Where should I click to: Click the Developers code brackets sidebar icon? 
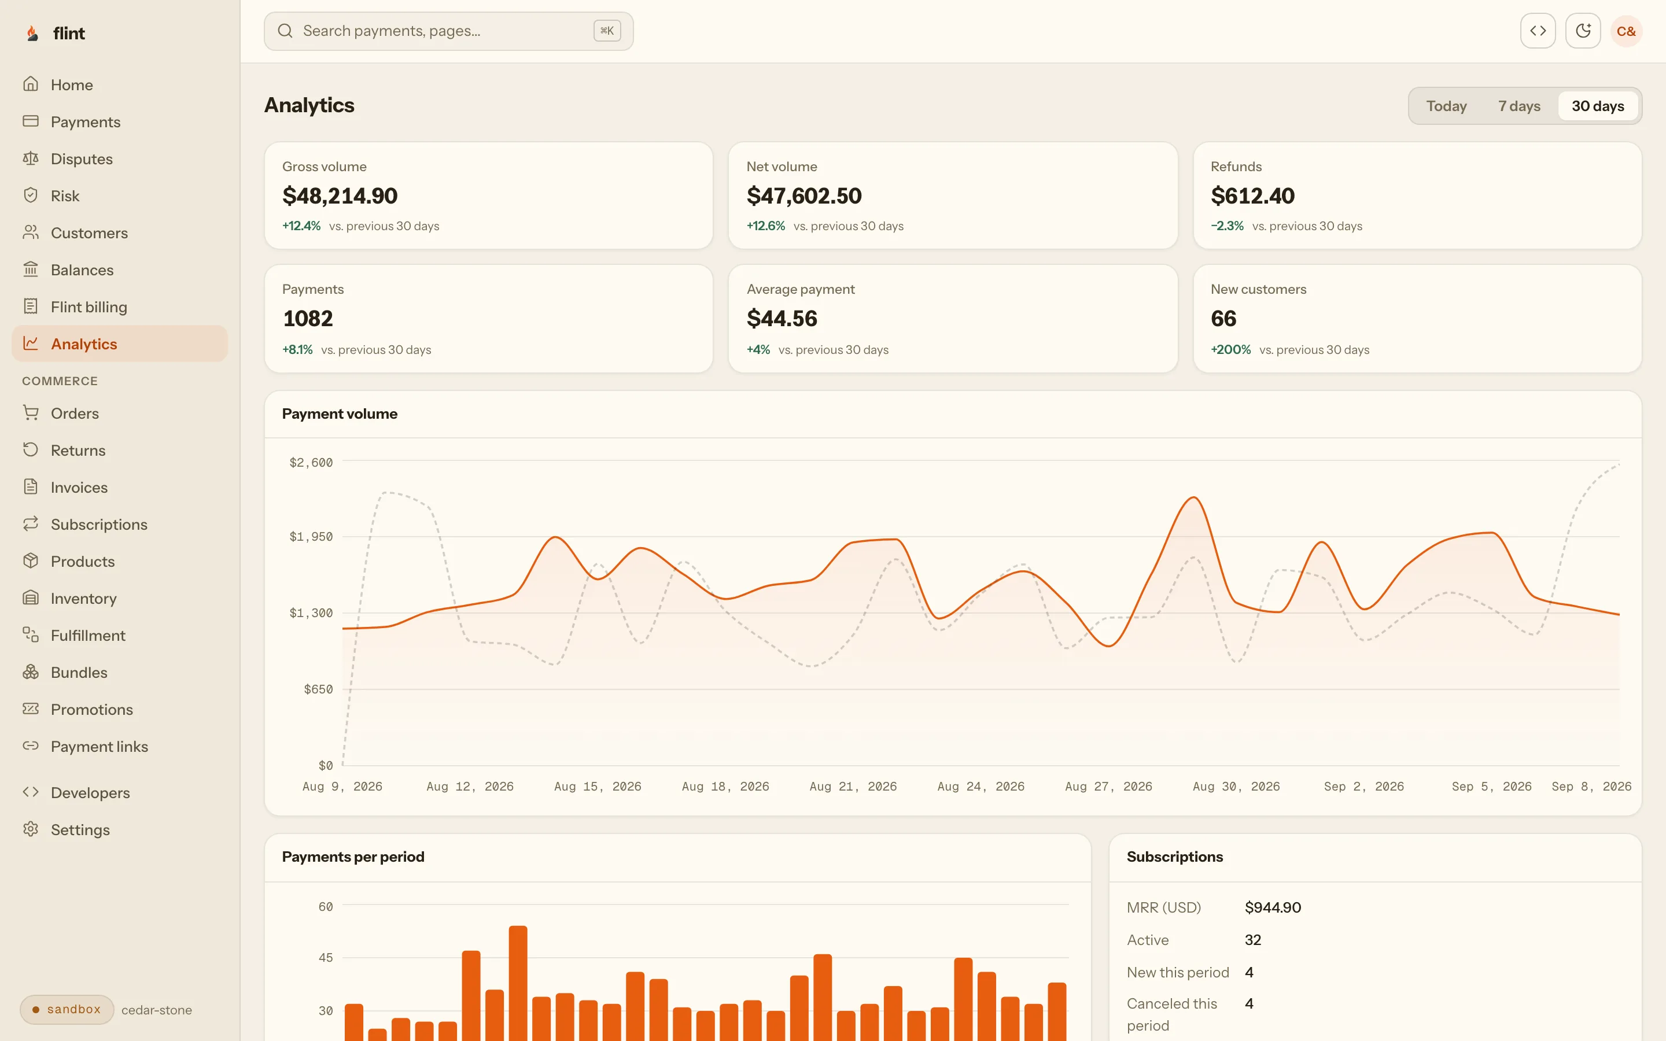tap(30, 792)
